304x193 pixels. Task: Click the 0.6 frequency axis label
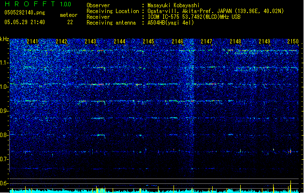coord(4,183)
